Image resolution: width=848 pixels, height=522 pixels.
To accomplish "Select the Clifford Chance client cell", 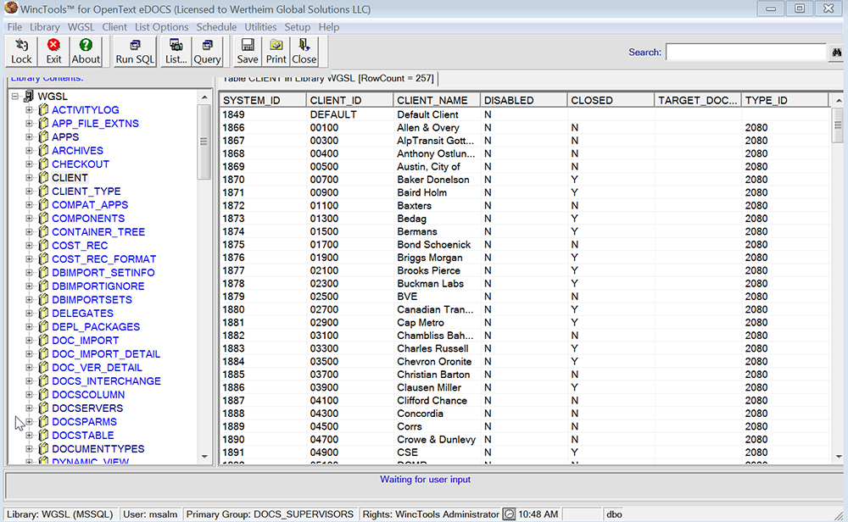I will pyautogui.click(x=437, y=401).
